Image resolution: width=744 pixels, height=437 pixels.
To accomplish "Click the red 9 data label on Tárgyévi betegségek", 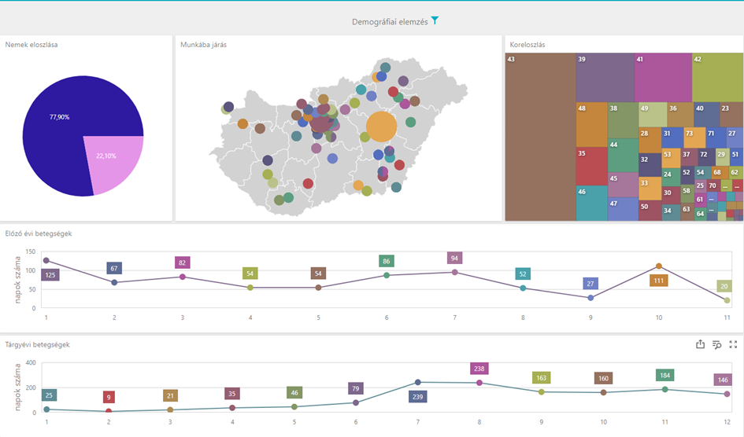I will pyautogui.click(x=109, y=397).
